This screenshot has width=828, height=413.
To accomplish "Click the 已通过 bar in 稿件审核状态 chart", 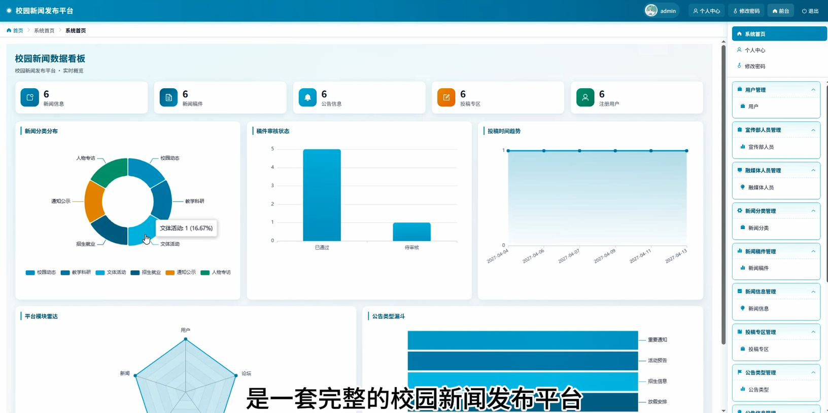I will (x=322, y=195).
